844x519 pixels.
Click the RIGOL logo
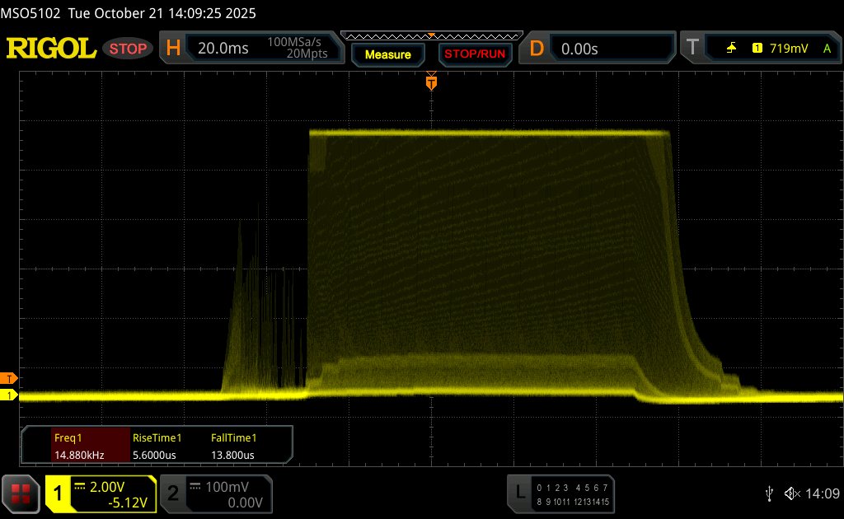tap(51, 49)
